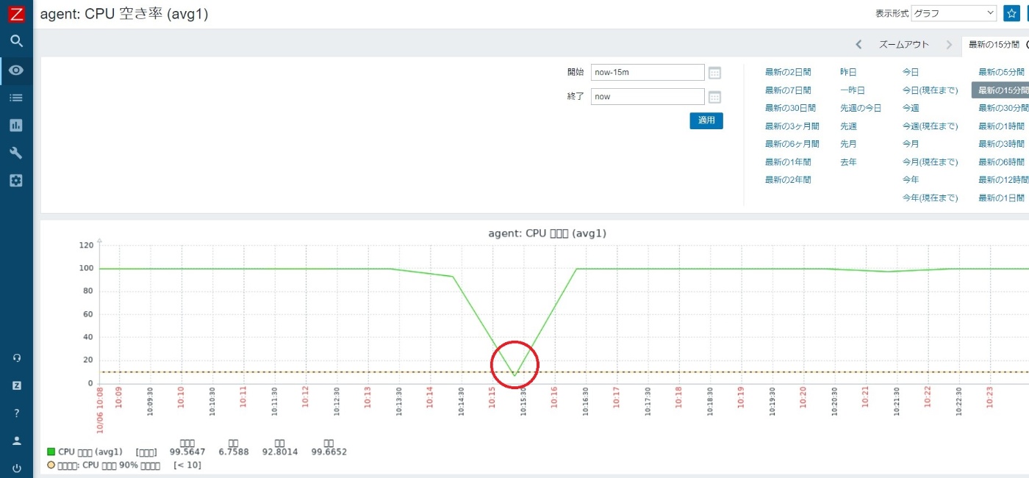Select the 今日 time range
Screen dimensions: 1029x478
[910, 71]
